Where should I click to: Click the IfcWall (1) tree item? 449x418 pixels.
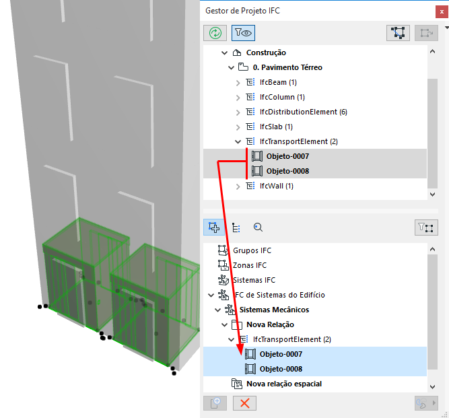point(276,186)
